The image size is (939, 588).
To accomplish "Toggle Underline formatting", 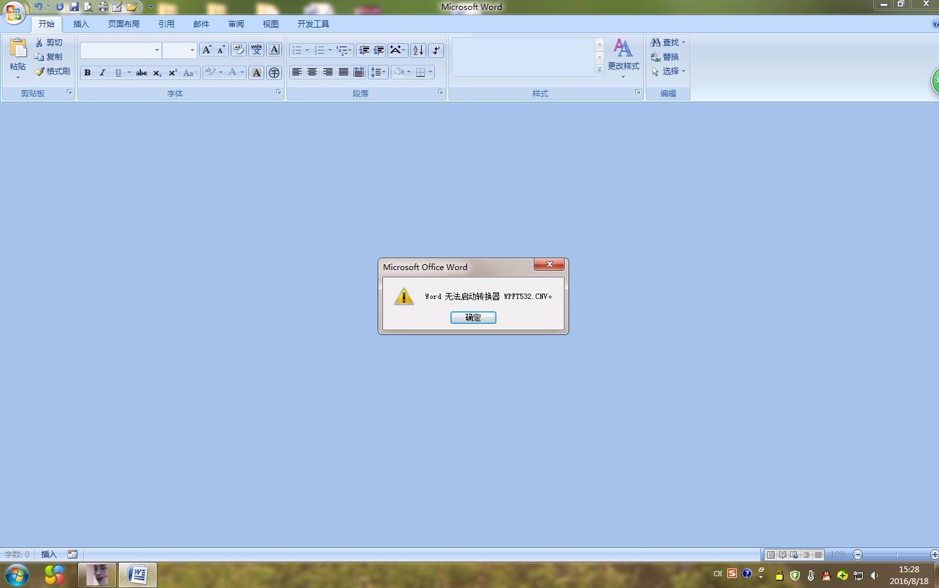I will (118, 72).
